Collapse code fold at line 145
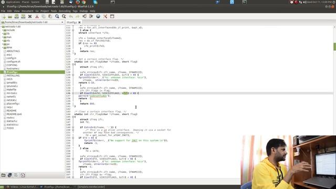The image size is (336, 189). point(73,117)
